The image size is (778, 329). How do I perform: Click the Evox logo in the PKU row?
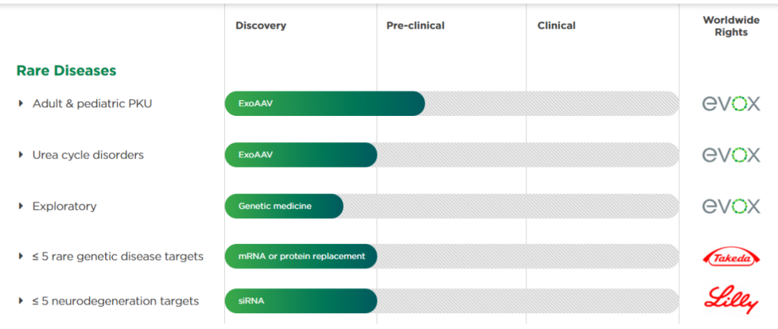tap(730, 104)
